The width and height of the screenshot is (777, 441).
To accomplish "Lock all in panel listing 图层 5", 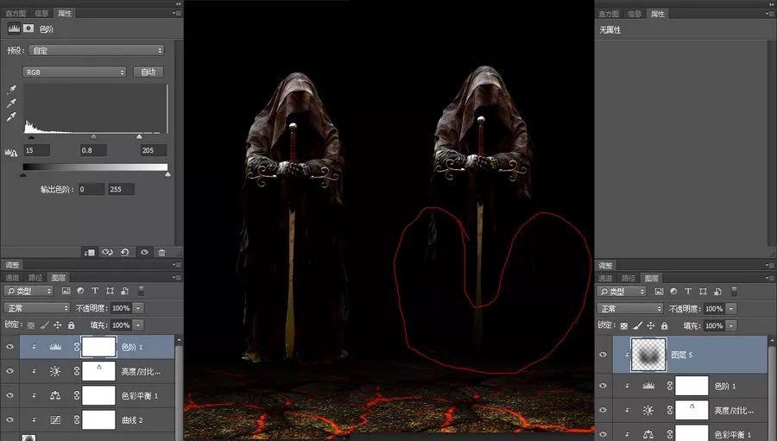I will click(x=664, y=325).
